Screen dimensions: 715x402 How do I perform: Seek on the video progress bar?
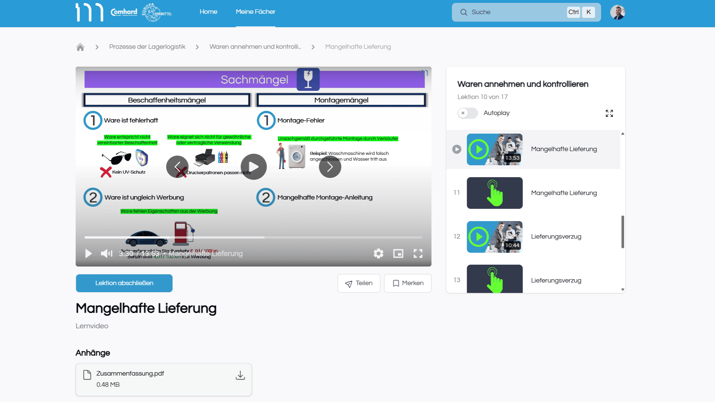[x=253, y=237]
